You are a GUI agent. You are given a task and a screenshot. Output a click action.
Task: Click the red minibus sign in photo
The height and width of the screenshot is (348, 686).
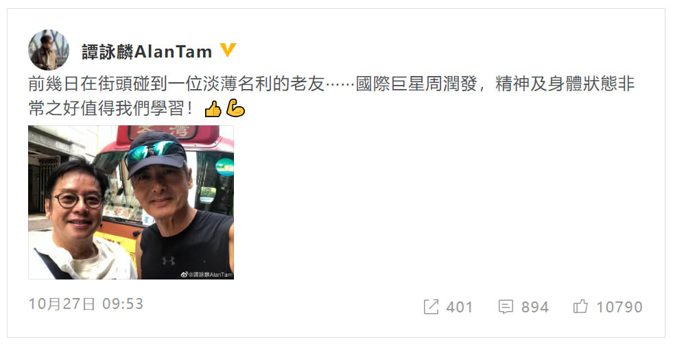(163, 131)
